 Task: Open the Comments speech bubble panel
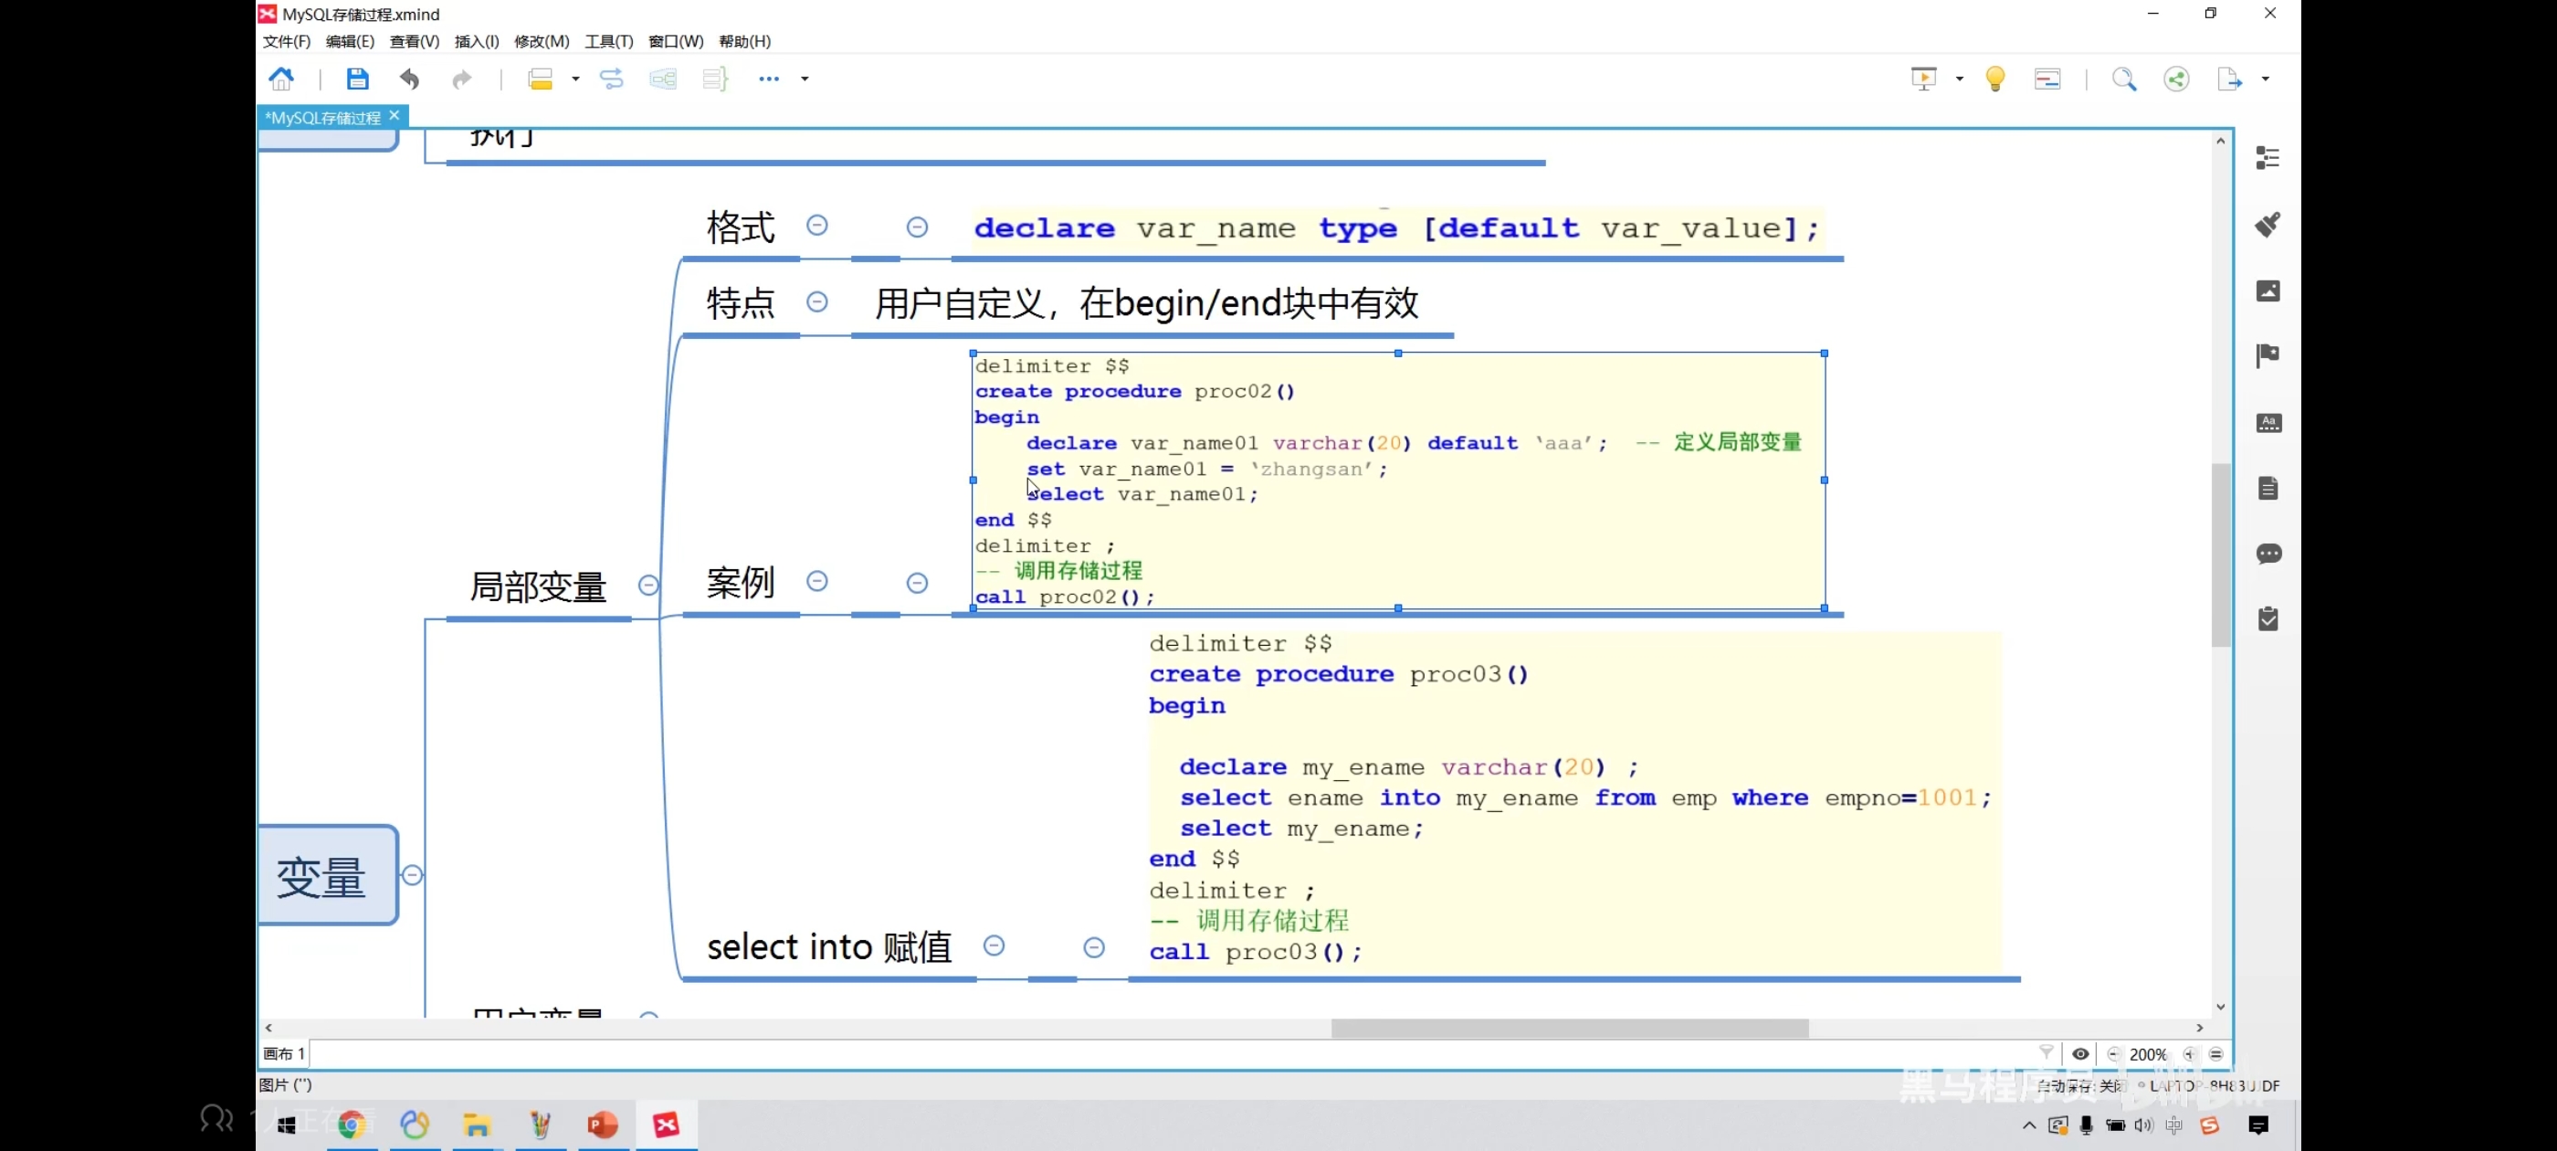coord(2268,554)
